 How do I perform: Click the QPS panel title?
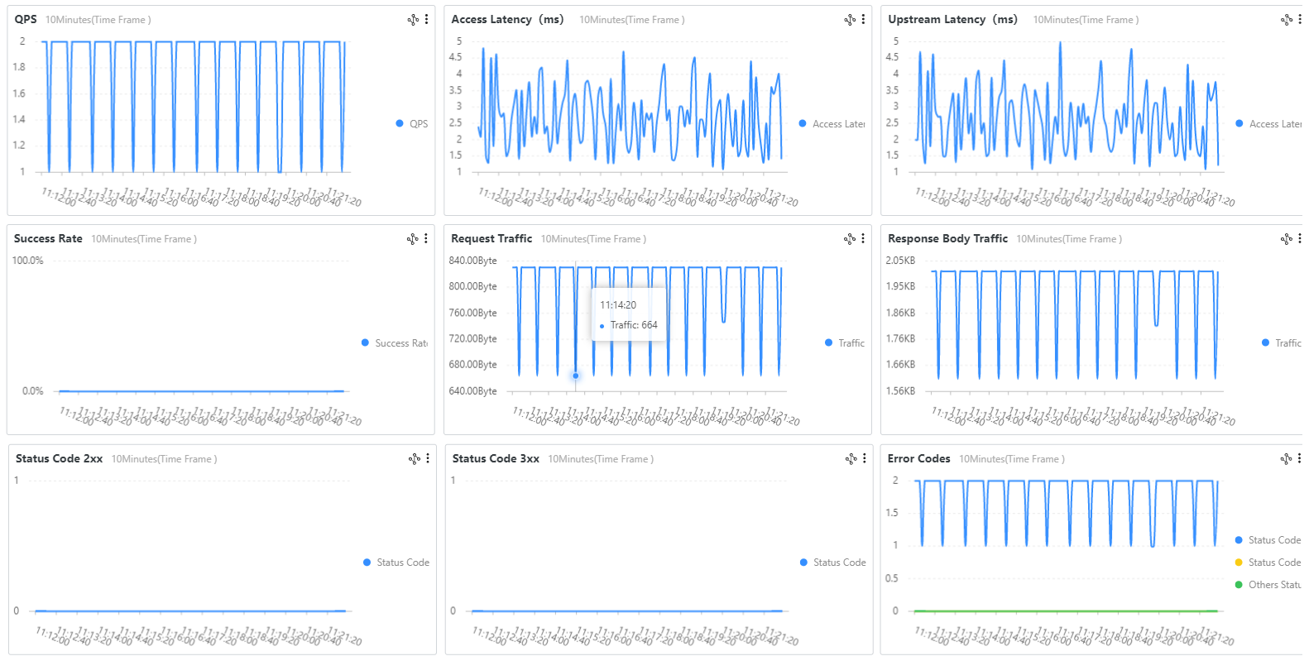pyautogui.click(x=26, y=19)
